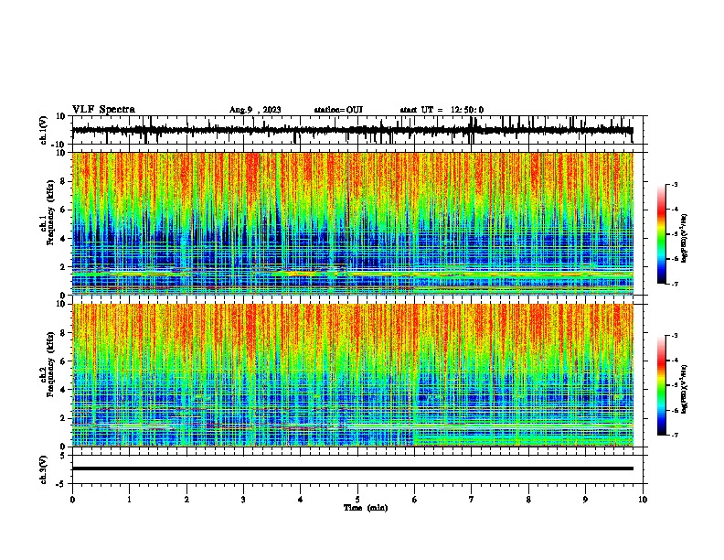Select the 'Aug.9 , 2023' date text
This screenshot has height=560, width=724.
point(255,110)
